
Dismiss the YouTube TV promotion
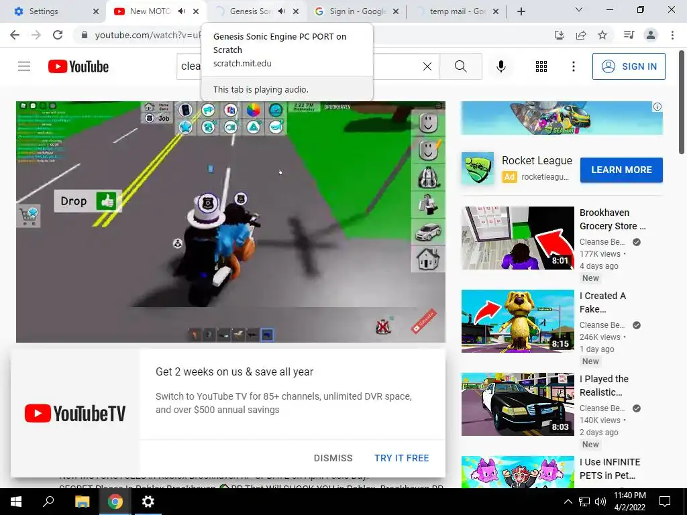[333, 457]
